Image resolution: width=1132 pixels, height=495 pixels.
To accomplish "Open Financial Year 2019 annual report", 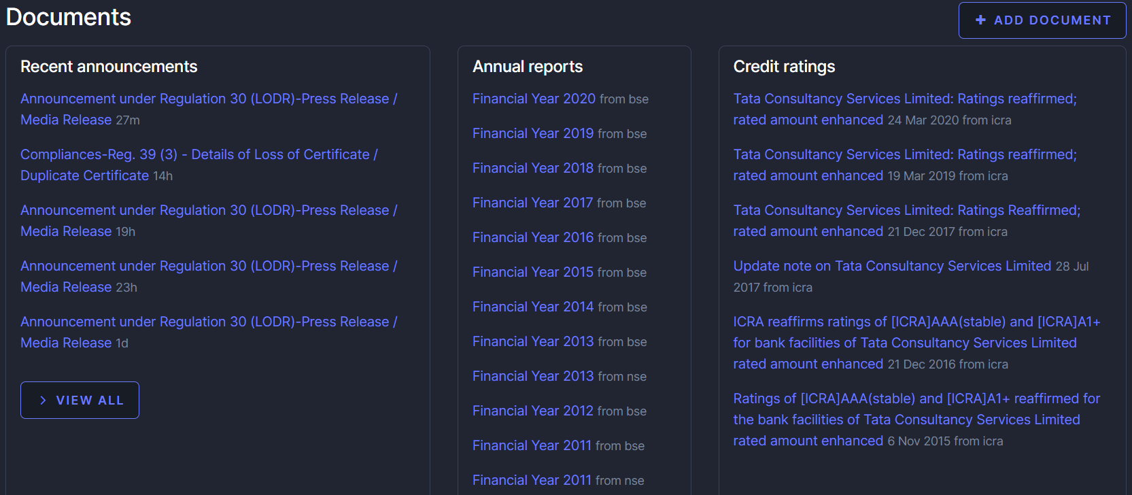I will coord(533,133).
